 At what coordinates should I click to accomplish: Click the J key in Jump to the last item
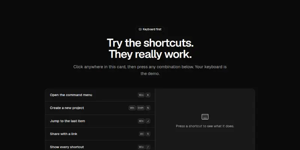point(148,121)
